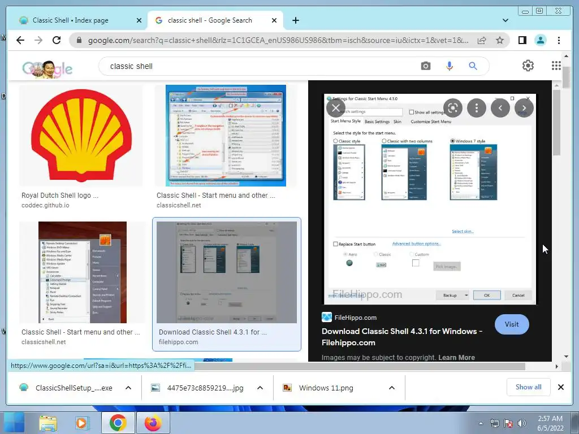Click preview panel vertical scrollbar
The width and height of the screenshot is (579, 434).
point(556,123)
